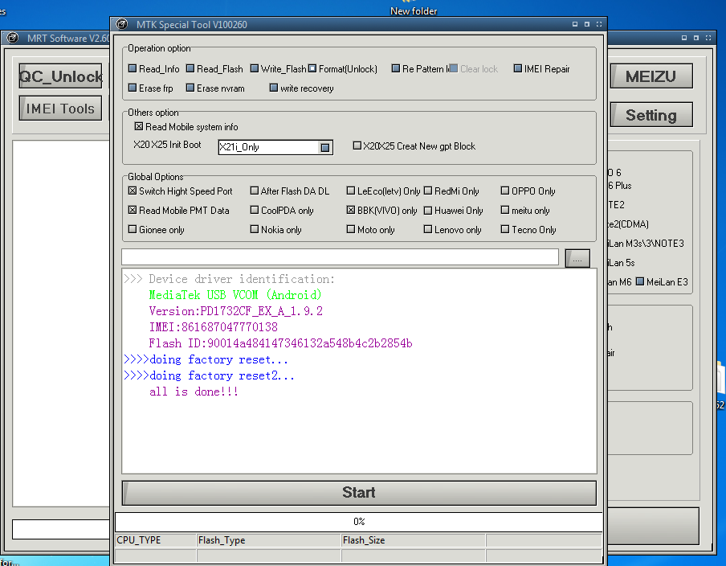Uncheck Switch Hight Speed Port
This screenshot has width=726, height=566.
133,191
